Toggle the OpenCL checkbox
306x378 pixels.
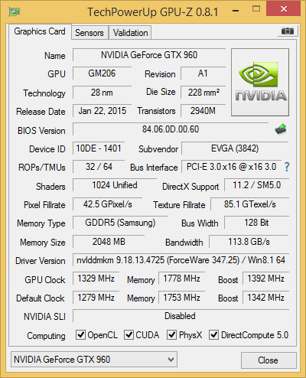(x=80, y=334)
